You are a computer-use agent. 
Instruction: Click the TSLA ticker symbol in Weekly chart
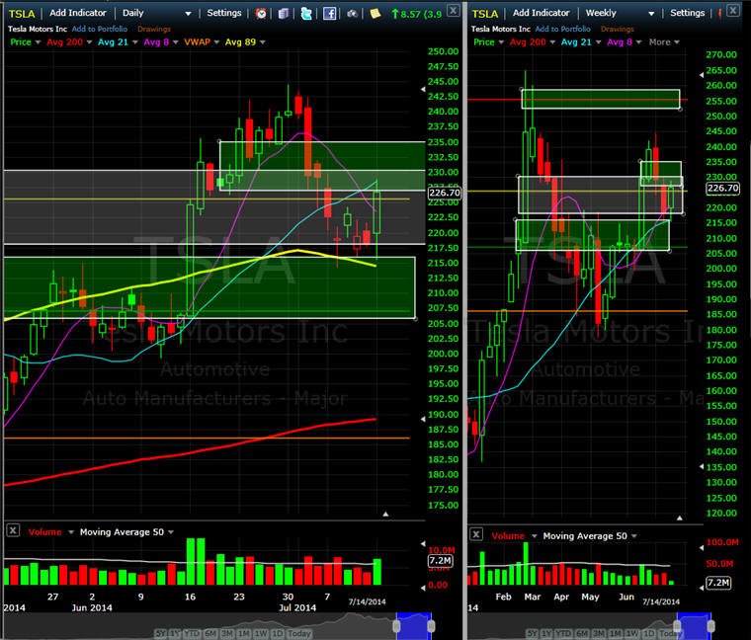click(485, 14)
